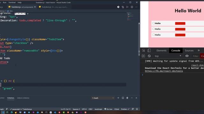
Task: Split the terminal panel
Action: (123, 98)
